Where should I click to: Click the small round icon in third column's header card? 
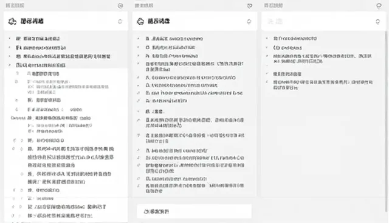coord(377,22)
